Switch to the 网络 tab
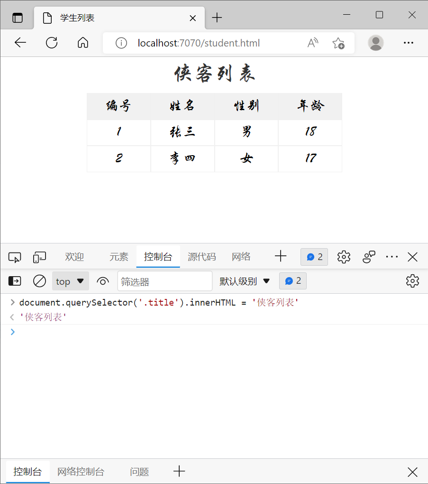 [x=241, y=257]
